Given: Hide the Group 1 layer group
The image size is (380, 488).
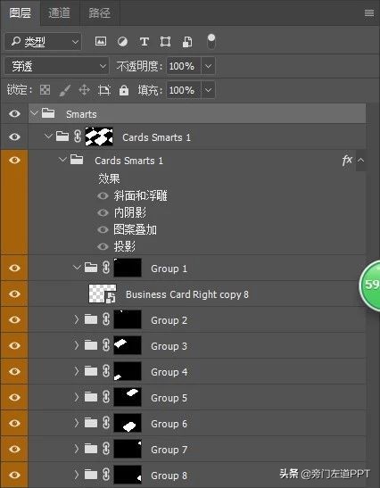Looking at the screenshot, I should pyautogui.click(x=14, y=269).
